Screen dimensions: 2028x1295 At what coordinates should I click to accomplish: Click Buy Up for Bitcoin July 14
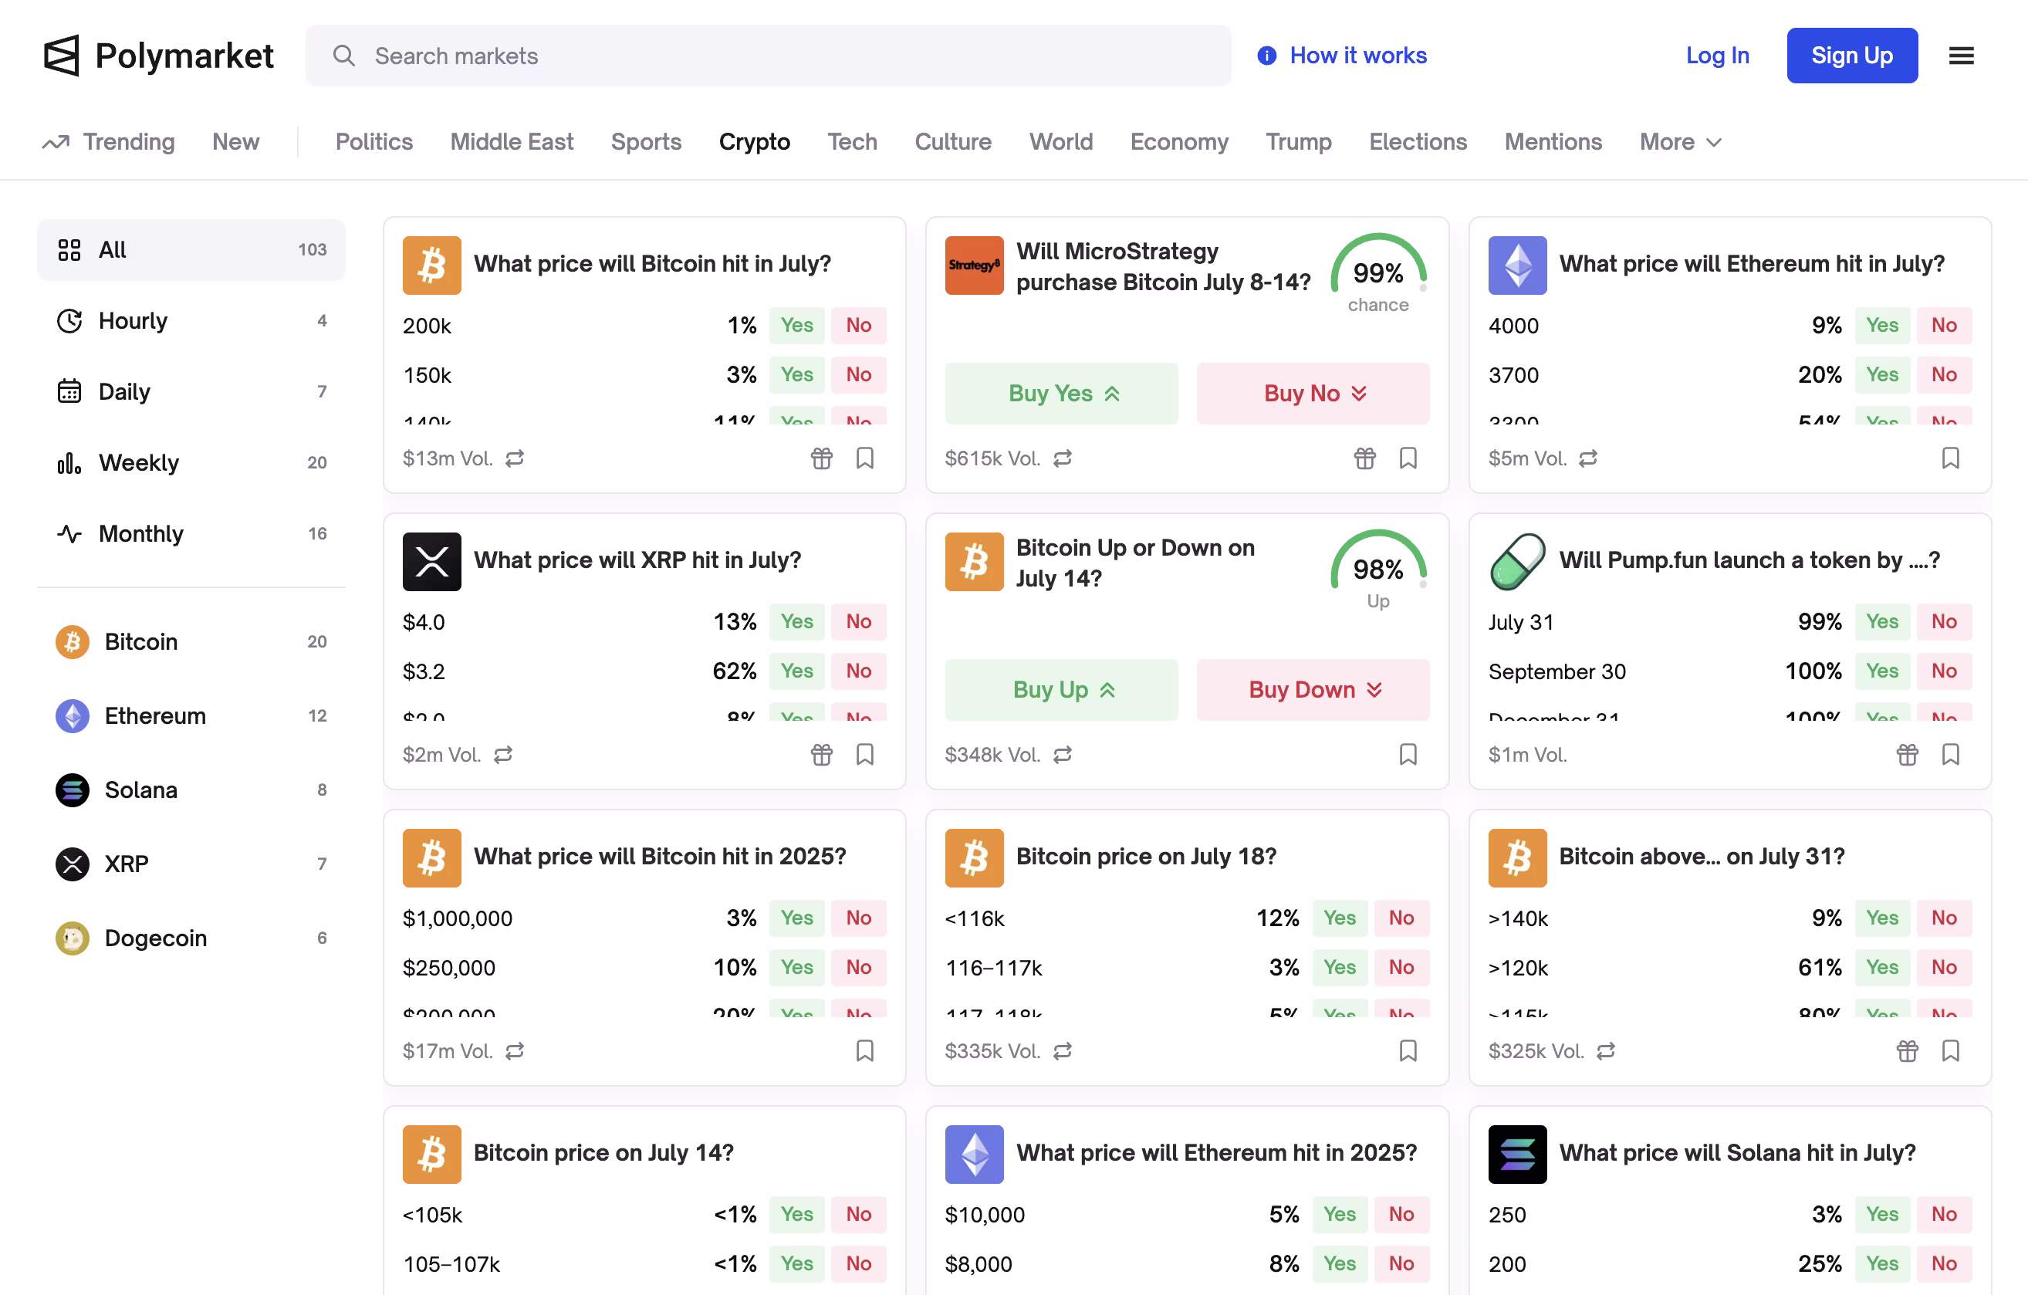(1061, 690)
